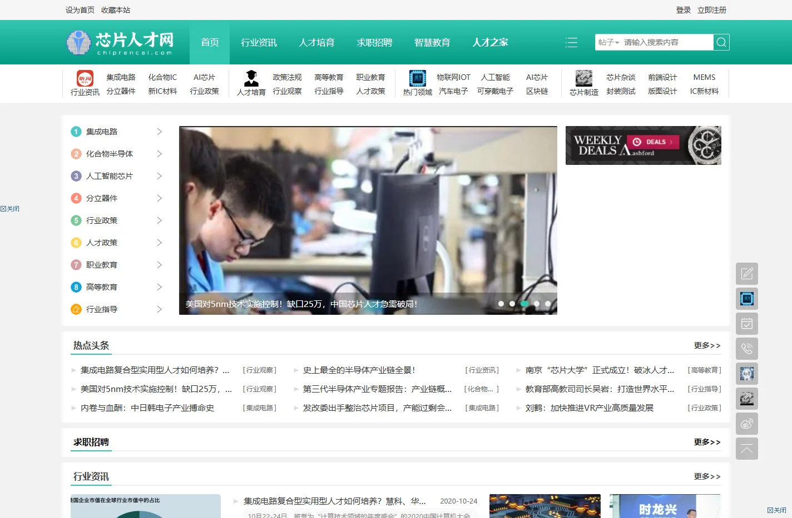Click the calendar check-in icon in right sidebar
Viewport: 792px width, 518px height.
747,324
